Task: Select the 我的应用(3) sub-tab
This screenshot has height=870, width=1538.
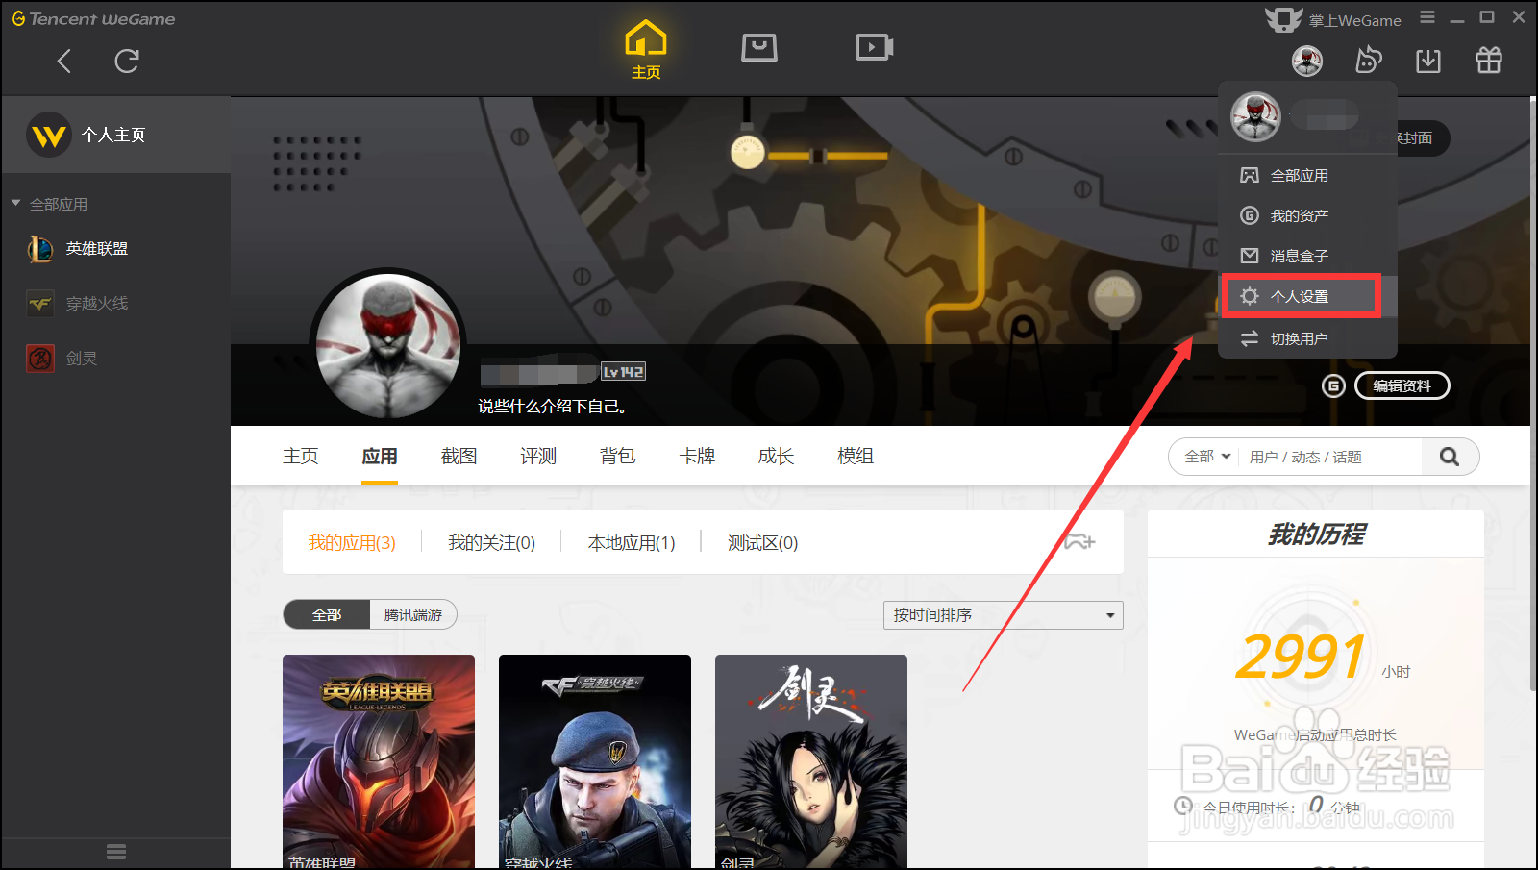Action: [x=352, y=543]
